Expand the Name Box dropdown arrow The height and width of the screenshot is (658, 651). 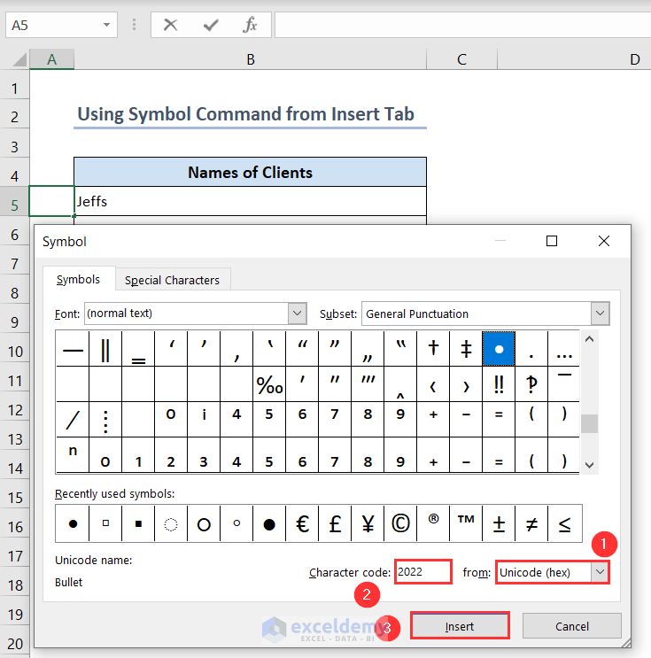[106, 25]
